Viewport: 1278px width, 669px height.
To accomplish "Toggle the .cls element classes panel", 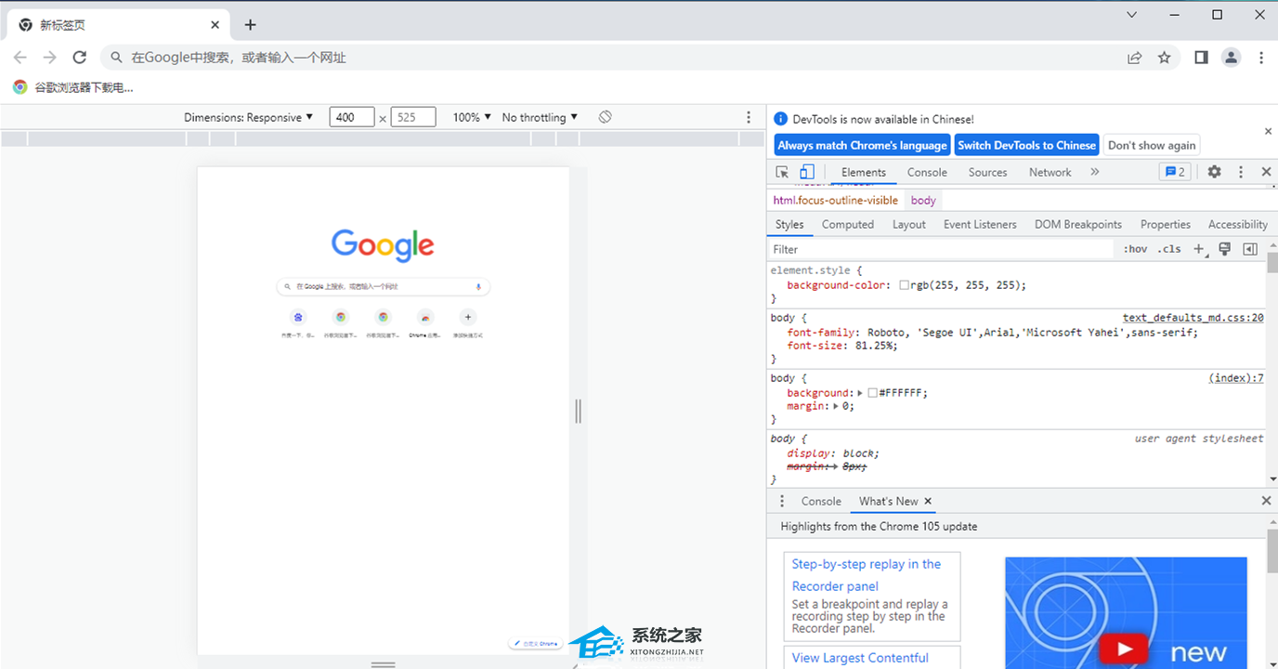I will point(1169,249).
